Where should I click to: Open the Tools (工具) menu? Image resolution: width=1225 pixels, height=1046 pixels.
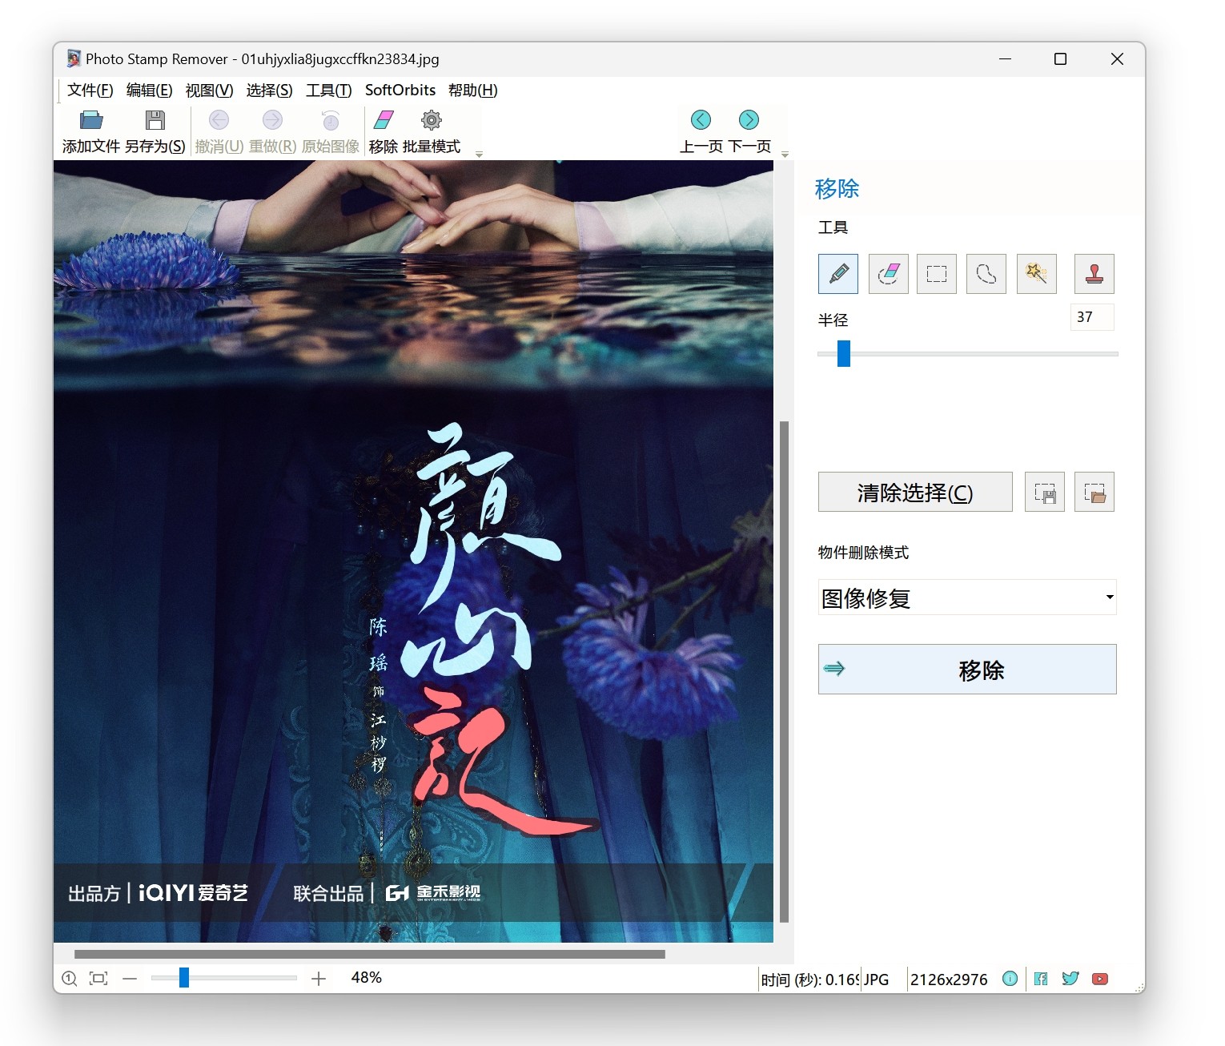[328, 90]
